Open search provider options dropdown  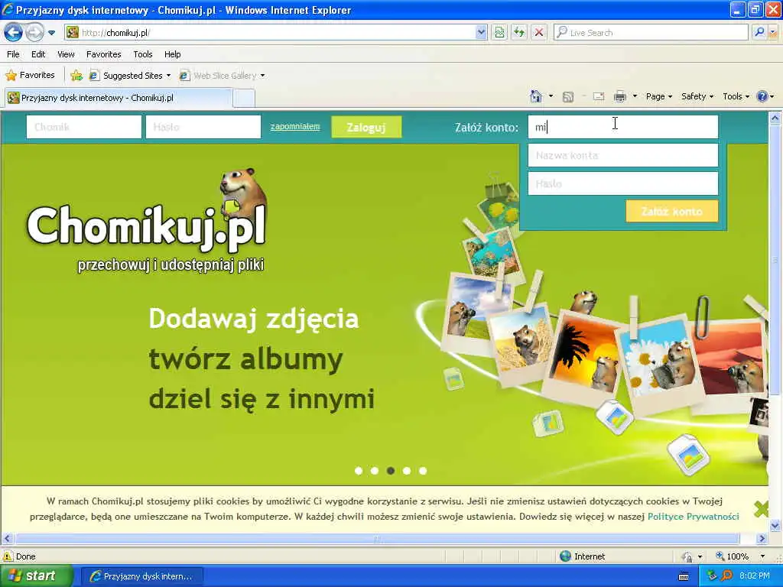point(773,33)
